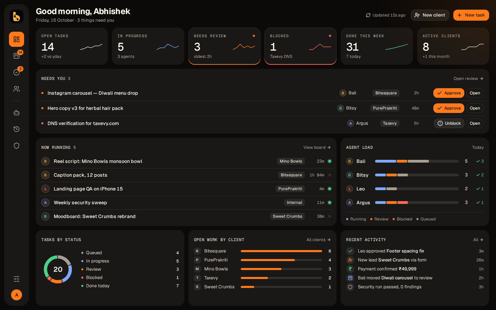Select the Needs Review stat card

224,46
